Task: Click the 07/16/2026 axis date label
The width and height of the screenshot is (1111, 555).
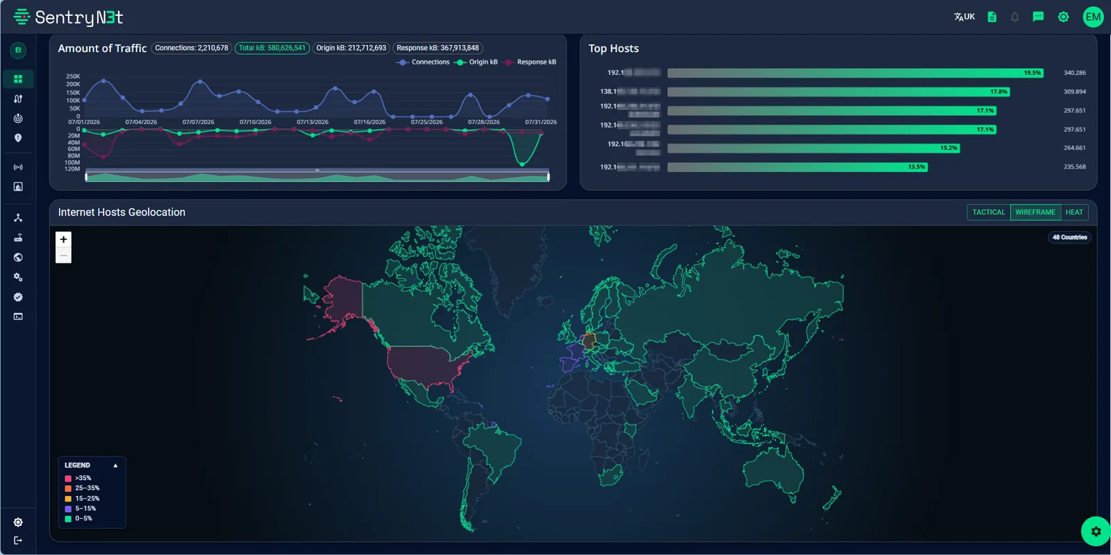Action: (369, 122)
